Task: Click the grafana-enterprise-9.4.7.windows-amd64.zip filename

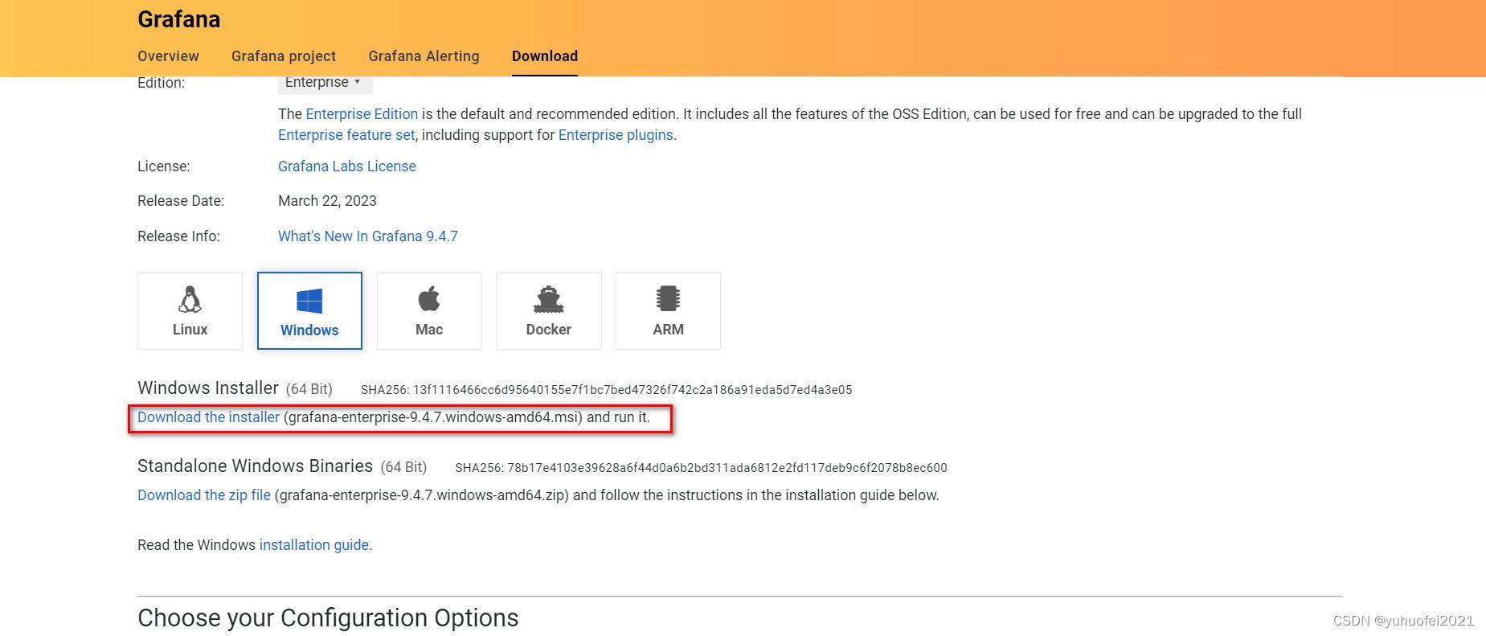Action: click(422, 495)
